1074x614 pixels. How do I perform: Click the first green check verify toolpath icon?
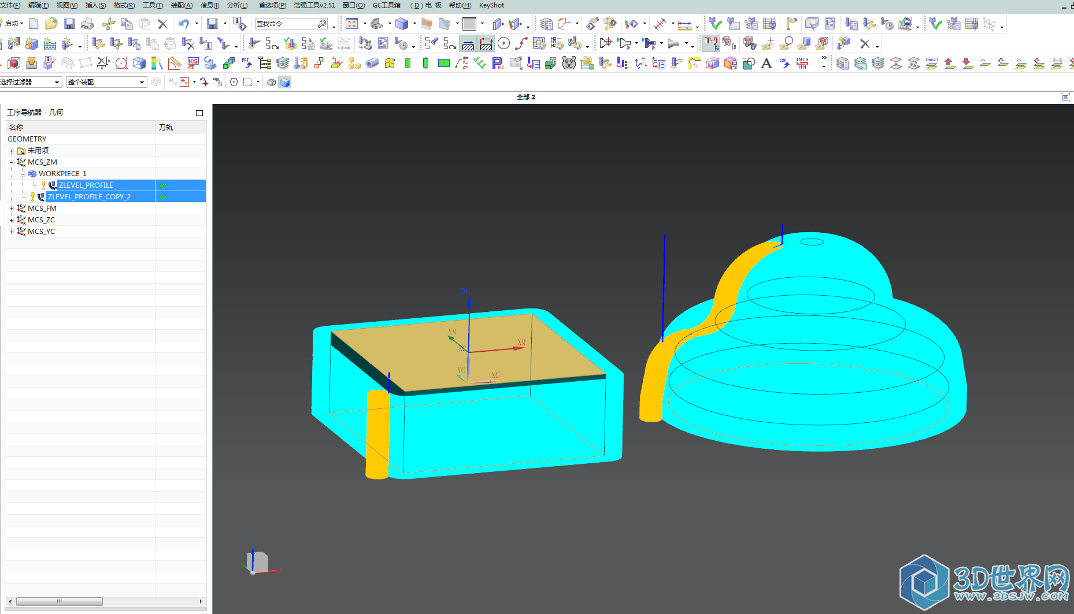[x=715, y=24]
